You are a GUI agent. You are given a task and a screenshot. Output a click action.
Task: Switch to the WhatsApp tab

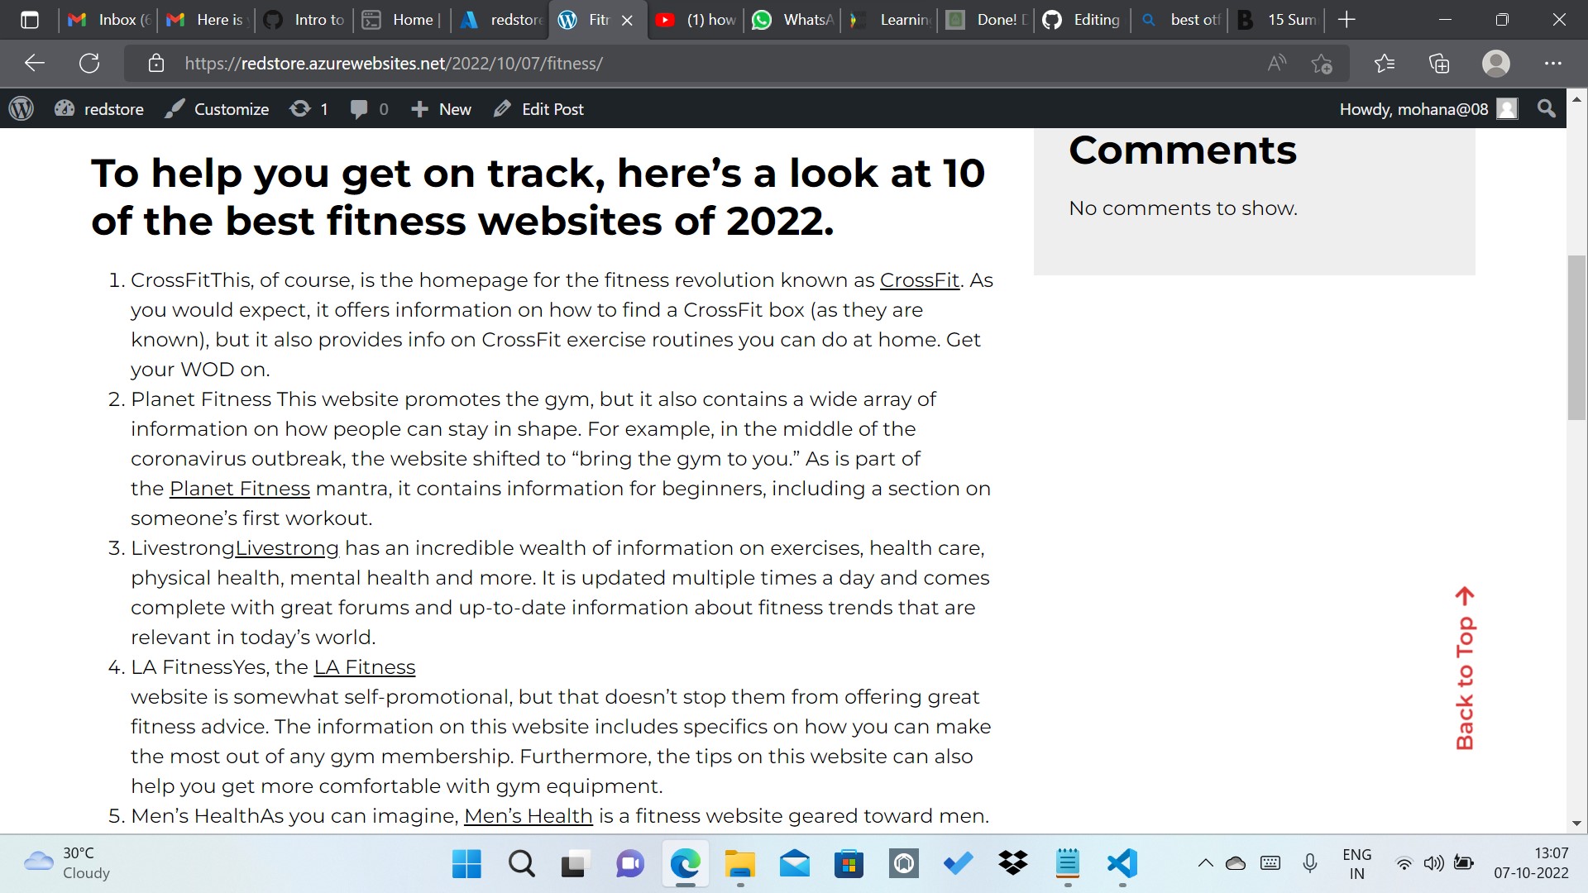pyautogui.click(x=793, y=20)
